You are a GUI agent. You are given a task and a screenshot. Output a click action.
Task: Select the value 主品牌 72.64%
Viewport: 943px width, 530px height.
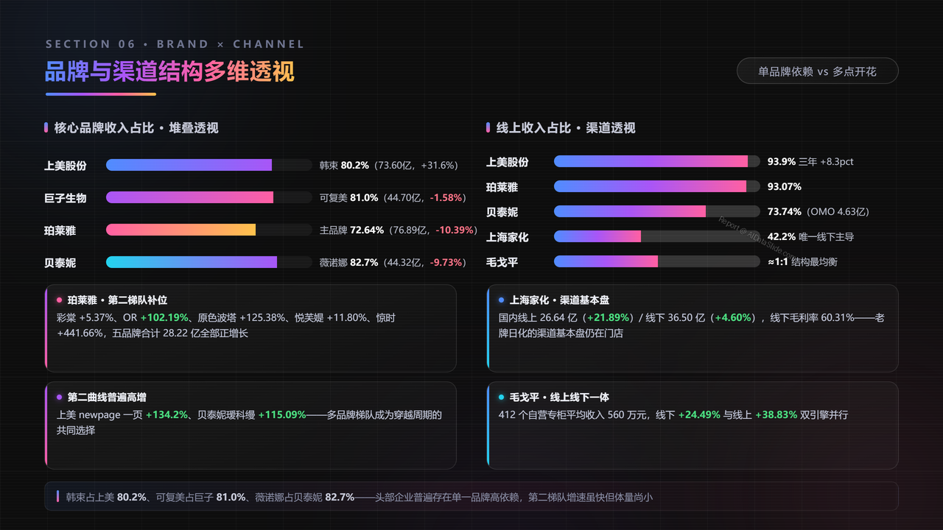[351, 230]
